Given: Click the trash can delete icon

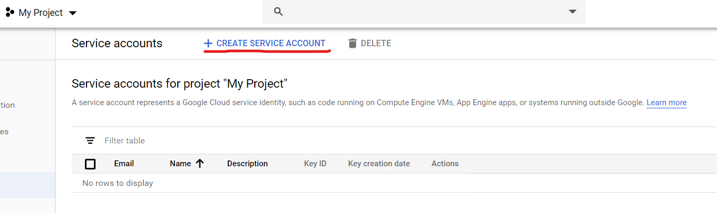Looking at the screenshot, I should 352,43.
